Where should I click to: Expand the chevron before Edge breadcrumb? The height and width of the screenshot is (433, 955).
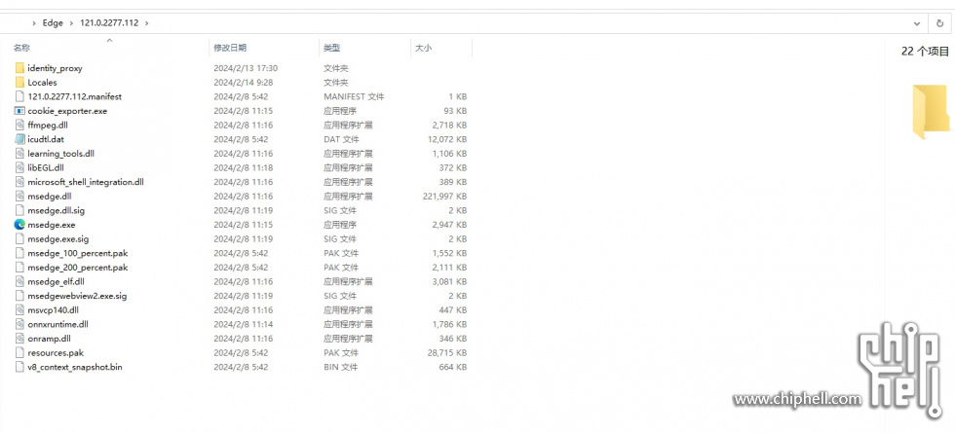34,23
